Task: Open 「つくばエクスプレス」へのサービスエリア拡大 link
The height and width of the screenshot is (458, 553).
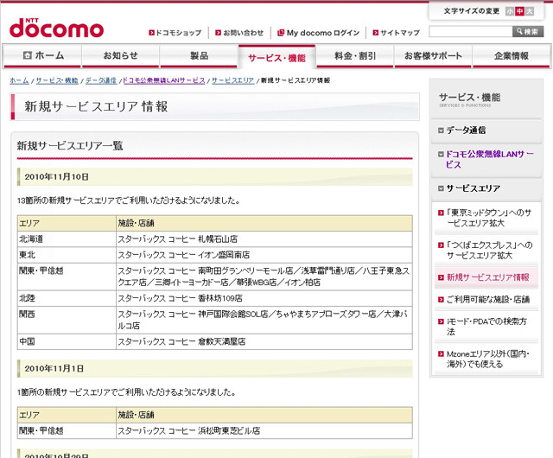Action: (490, 250)
